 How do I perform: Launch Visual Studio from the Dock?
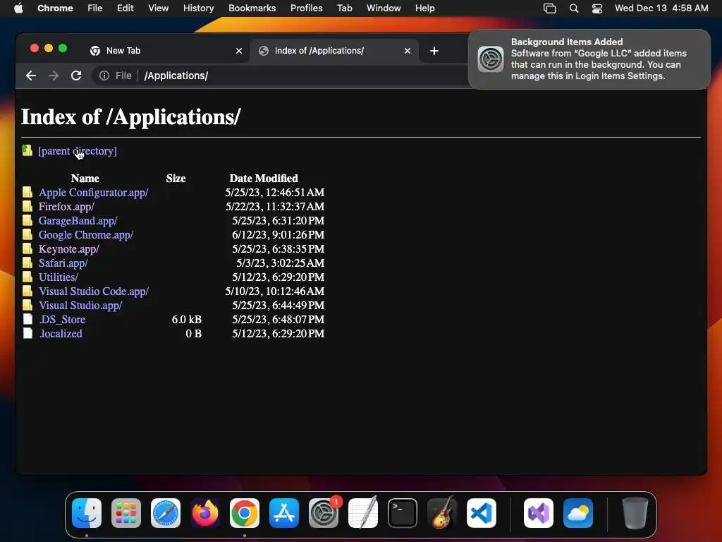(539, 513)
